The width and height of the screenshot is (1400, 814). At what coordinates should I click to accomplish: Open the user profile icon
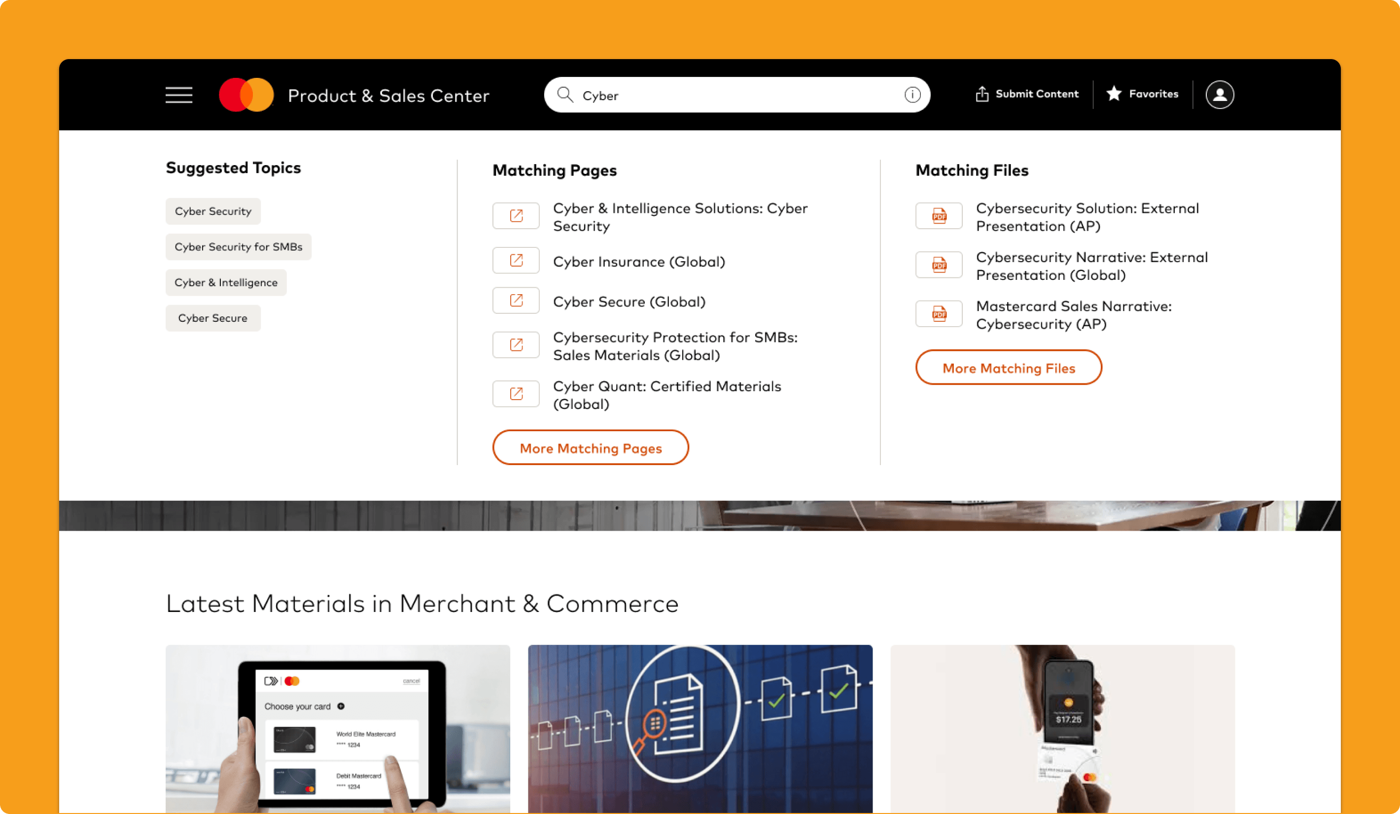[1220, 95]
